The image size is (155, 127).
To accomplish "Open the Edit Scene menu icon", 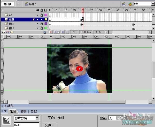I will (124, 4).
